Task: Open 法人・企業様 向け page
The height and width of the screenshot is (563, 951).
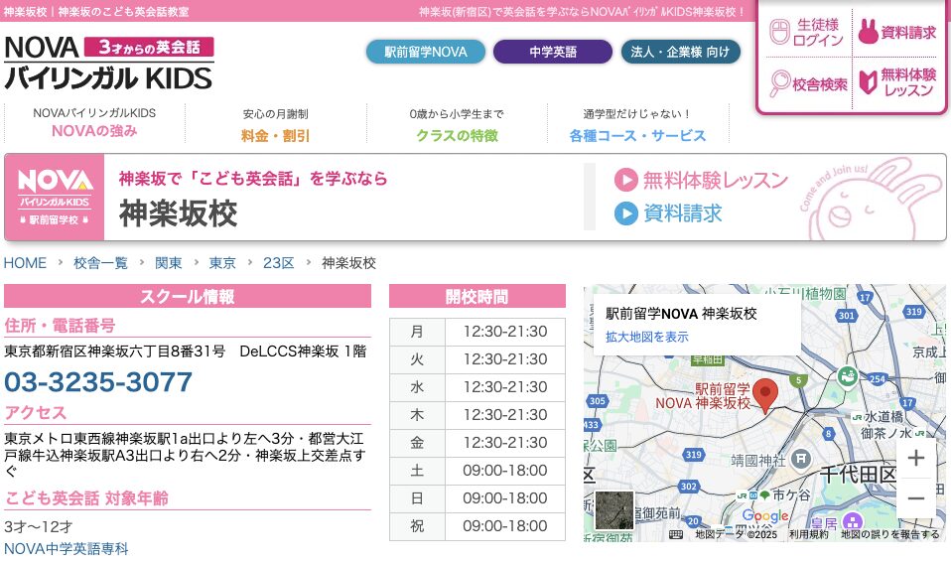Action: coord(681,53)
